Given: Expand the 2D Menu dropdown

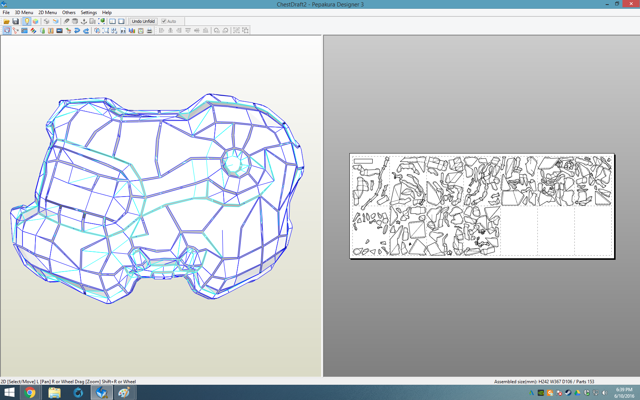Looking at the screenshot, I should (47, 13).
